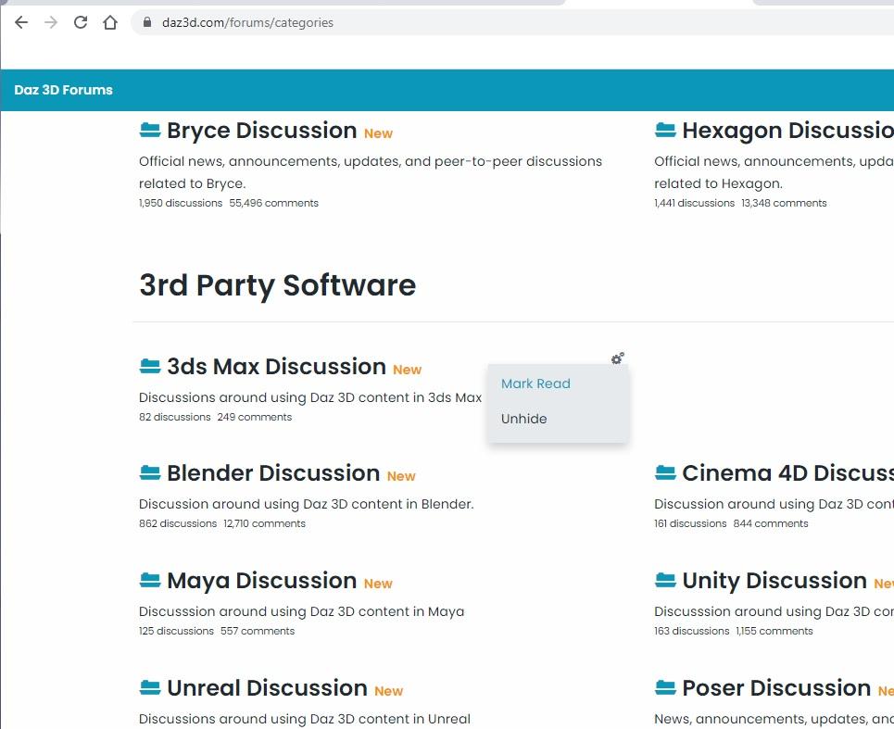
Task: Click the browser forward arrow
Action: click(x=51, y=22)
